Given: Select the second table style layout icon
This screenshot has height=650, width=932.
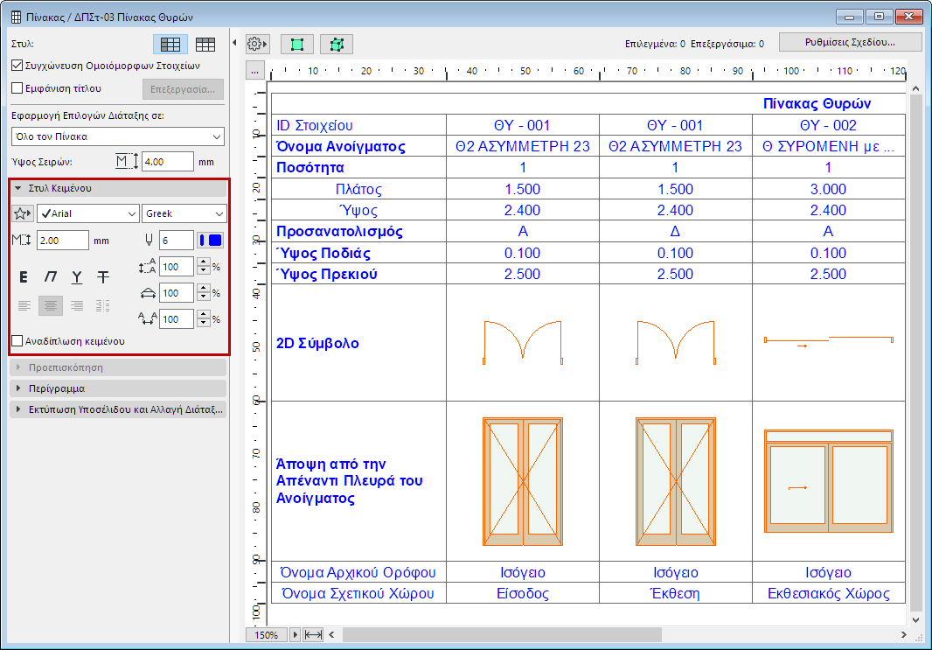Looking at the screenshot, I should pyautogui.click(x=205, y=44).
